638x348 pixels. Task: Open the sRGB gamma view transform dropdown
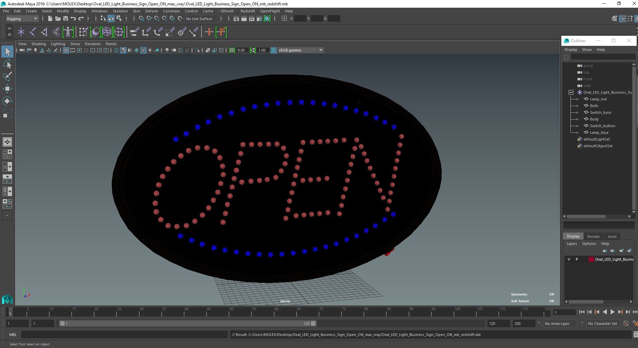coord(301,50)
